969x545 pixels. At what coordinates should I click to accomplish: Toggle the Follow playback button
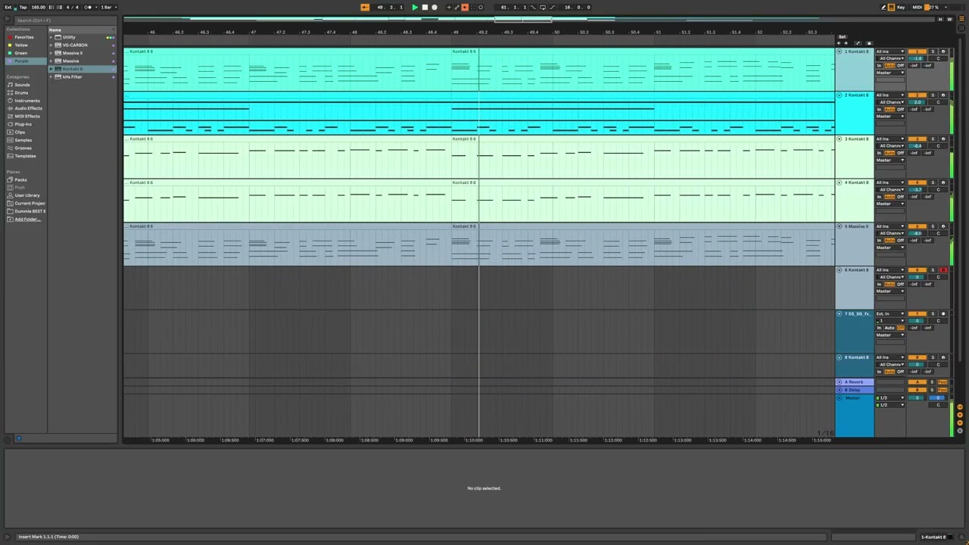[365, 7]
